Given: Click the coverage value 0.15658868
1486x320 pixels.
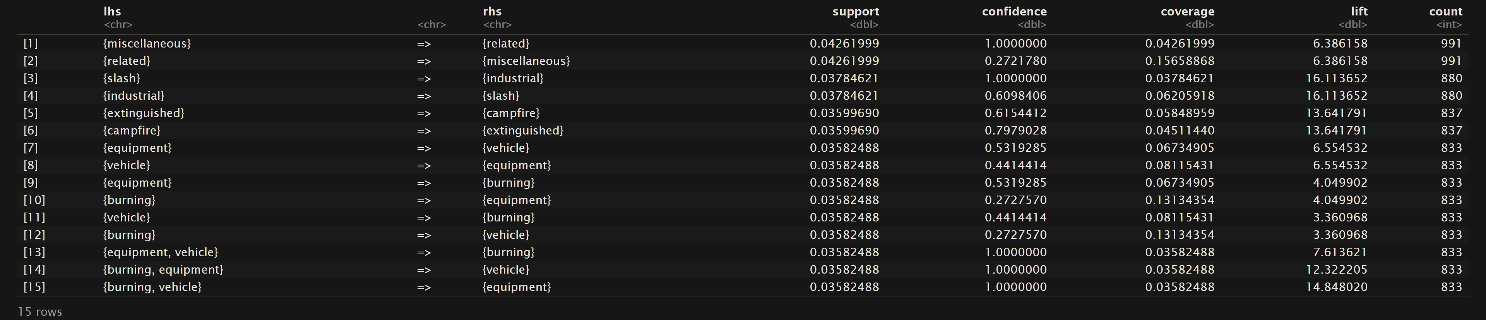Looking at the screenshot, I should click(1180, 61).
